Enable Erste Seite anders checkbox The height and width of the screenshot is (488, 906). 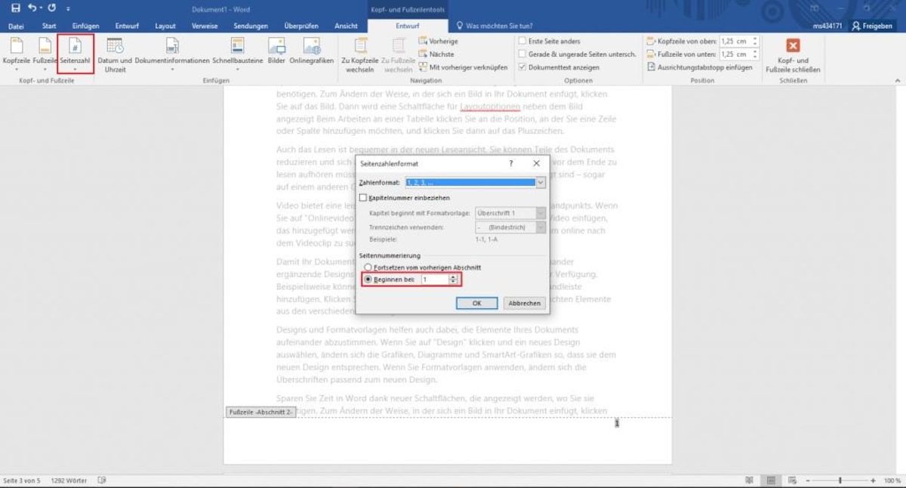click(522, 42)
